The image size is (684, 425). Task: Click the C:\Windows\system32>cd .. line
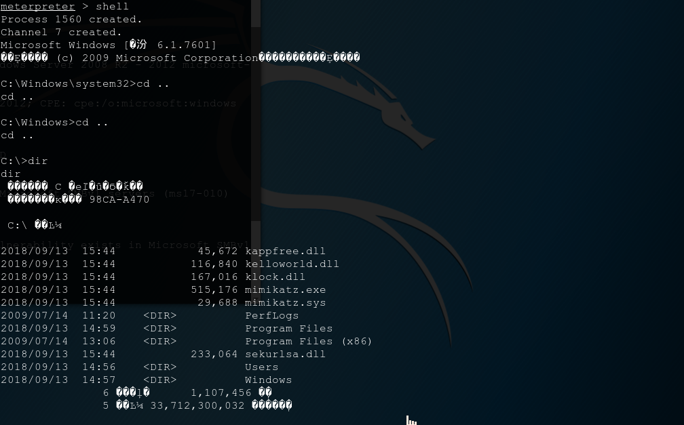tap(85, 83)
